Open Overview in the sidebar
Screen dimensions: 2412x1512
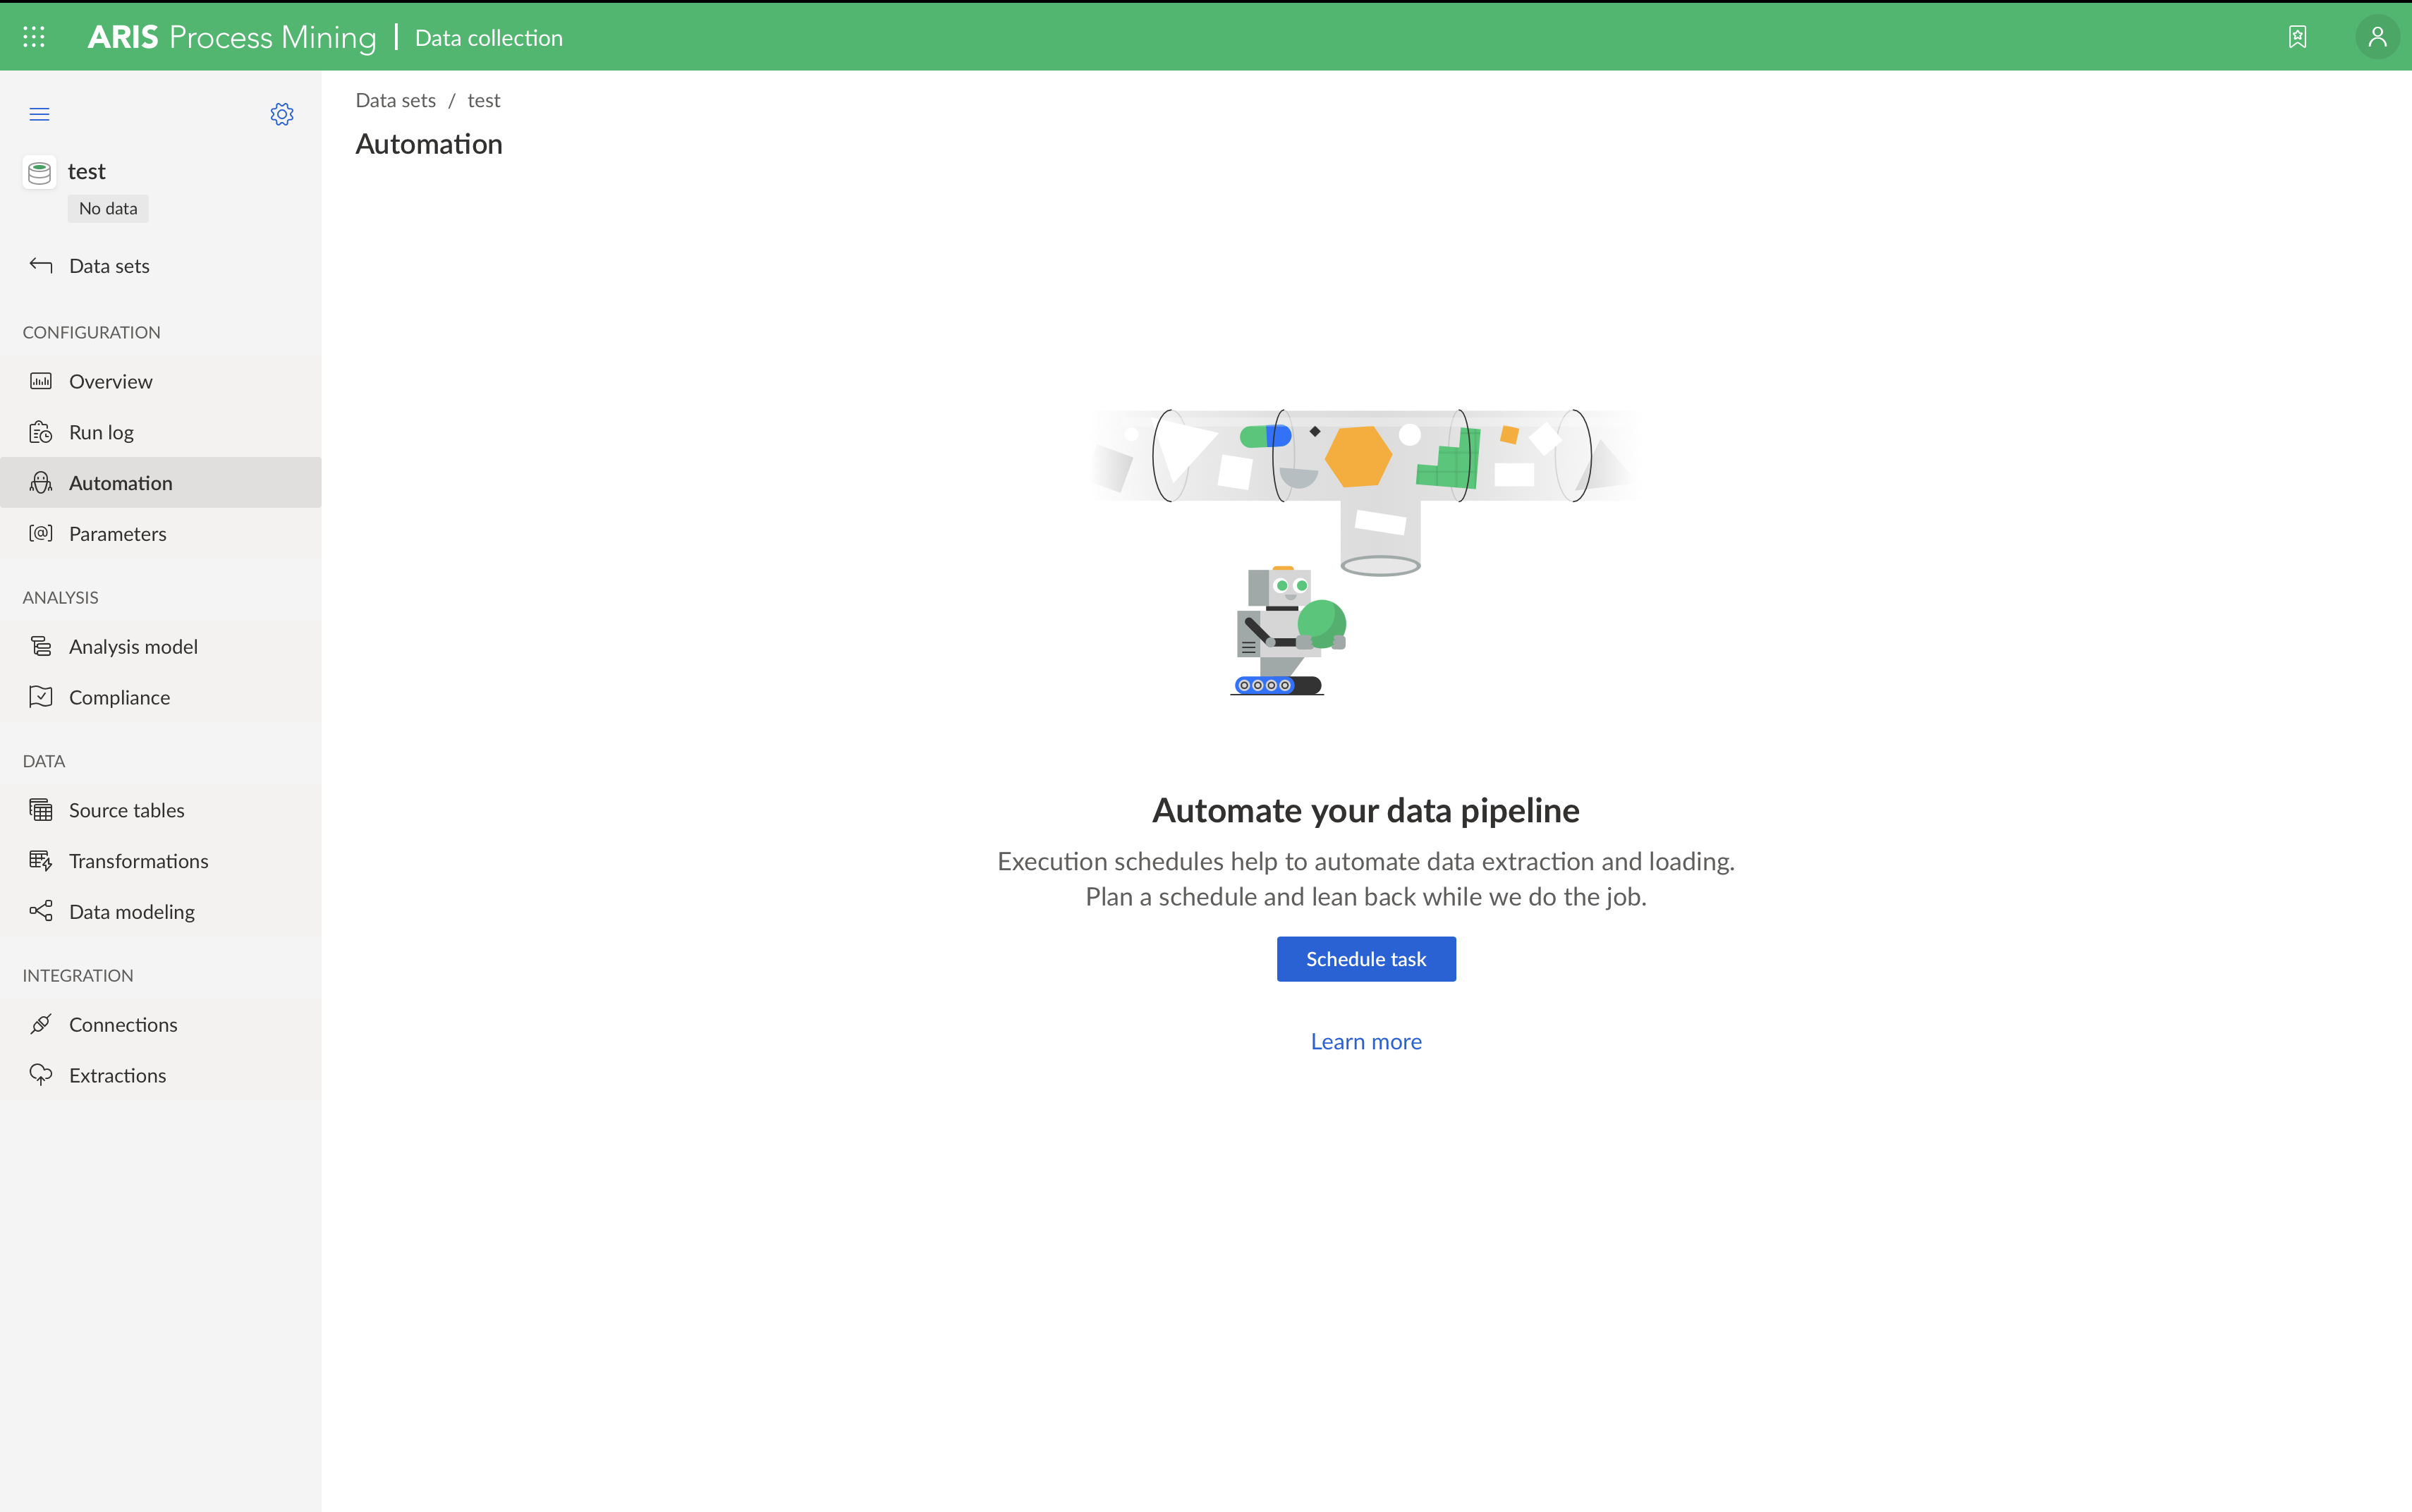pos(160,381)
